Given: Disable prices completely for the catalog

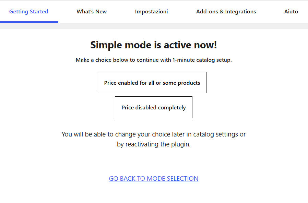Looking at the screenshot, I should (153, 107).
